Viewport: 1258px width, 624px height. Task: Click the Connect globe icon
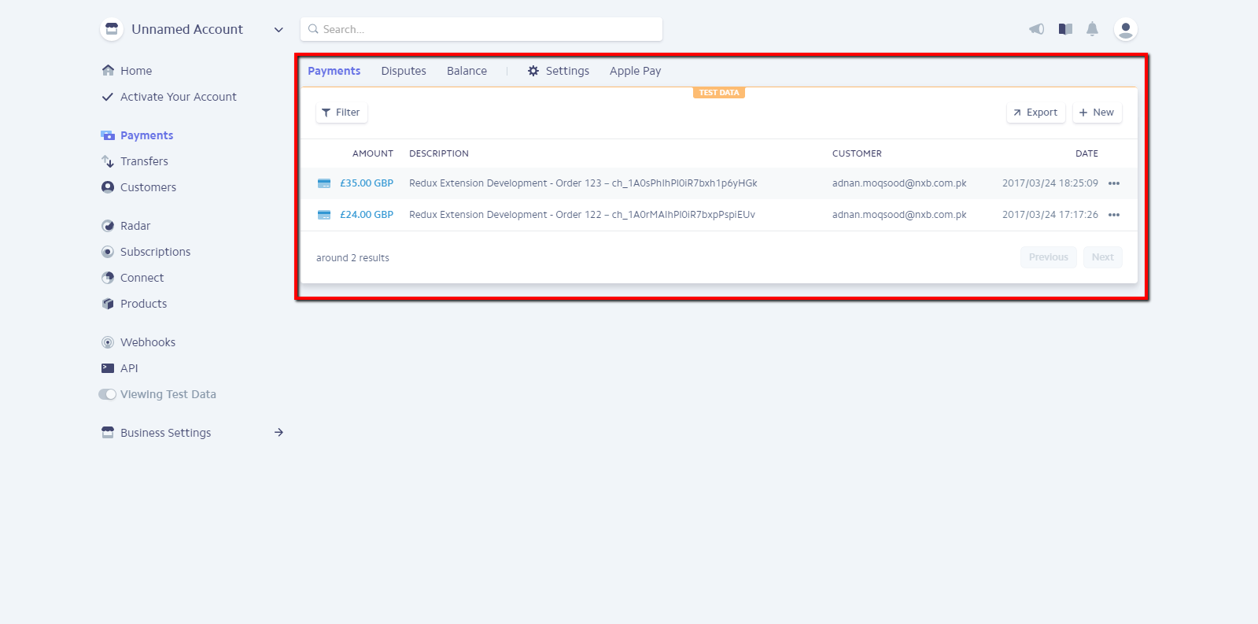108,278
